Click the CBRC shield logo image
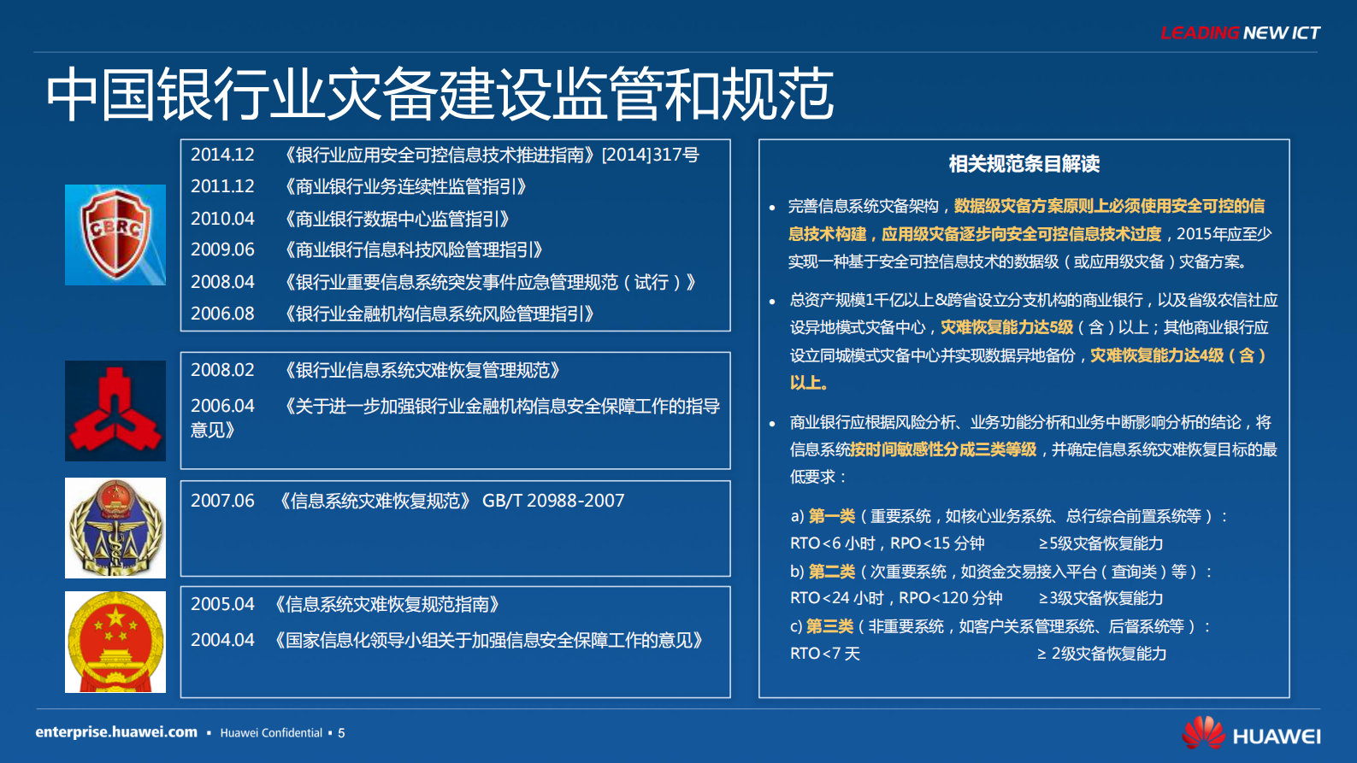The image size is (1357, 763). coord(115,235)
